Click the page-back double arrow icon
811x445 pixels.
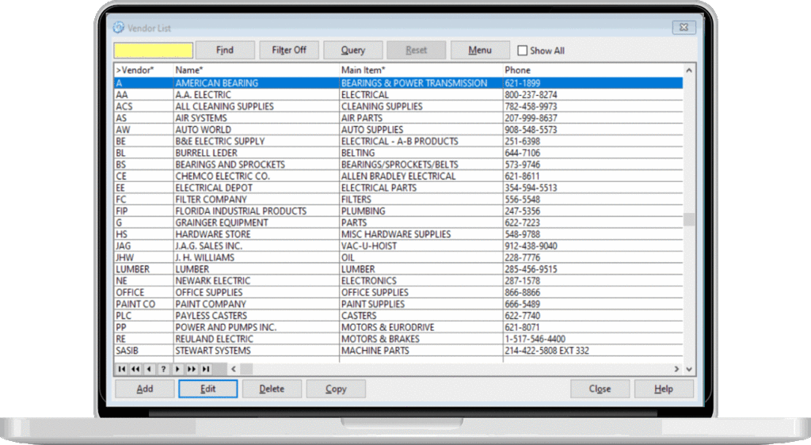click(x=135, y=369)
